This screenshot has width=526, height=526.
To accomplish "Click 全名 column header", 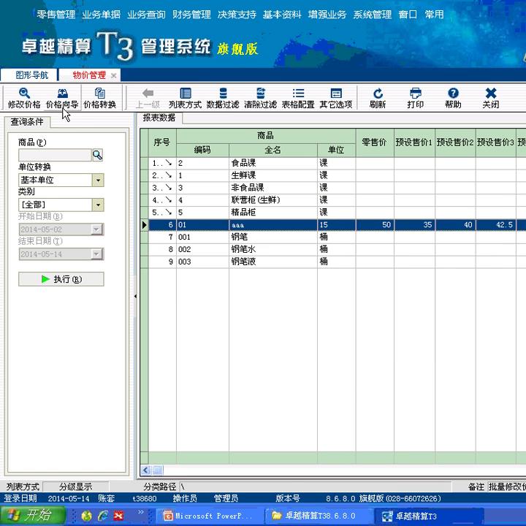I will [x=273, y=150].
